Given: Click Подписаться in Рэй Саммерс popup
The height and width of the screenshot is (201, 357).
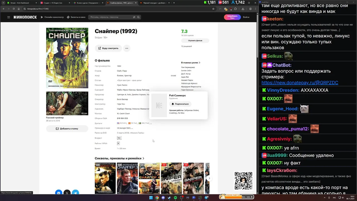Looking at the screenshot, I should pyautogui.click(x=180, y=104).
